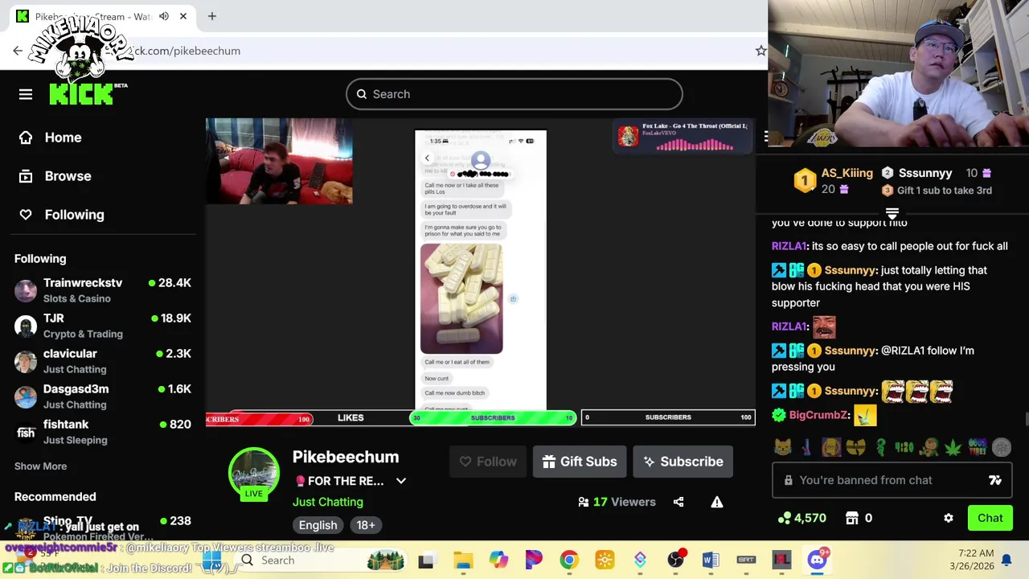Open clavicular channel from Following list
Image resolution: width=1029 pixels, height=579 pixels.
pyautogui.click(x=102, y=361)
